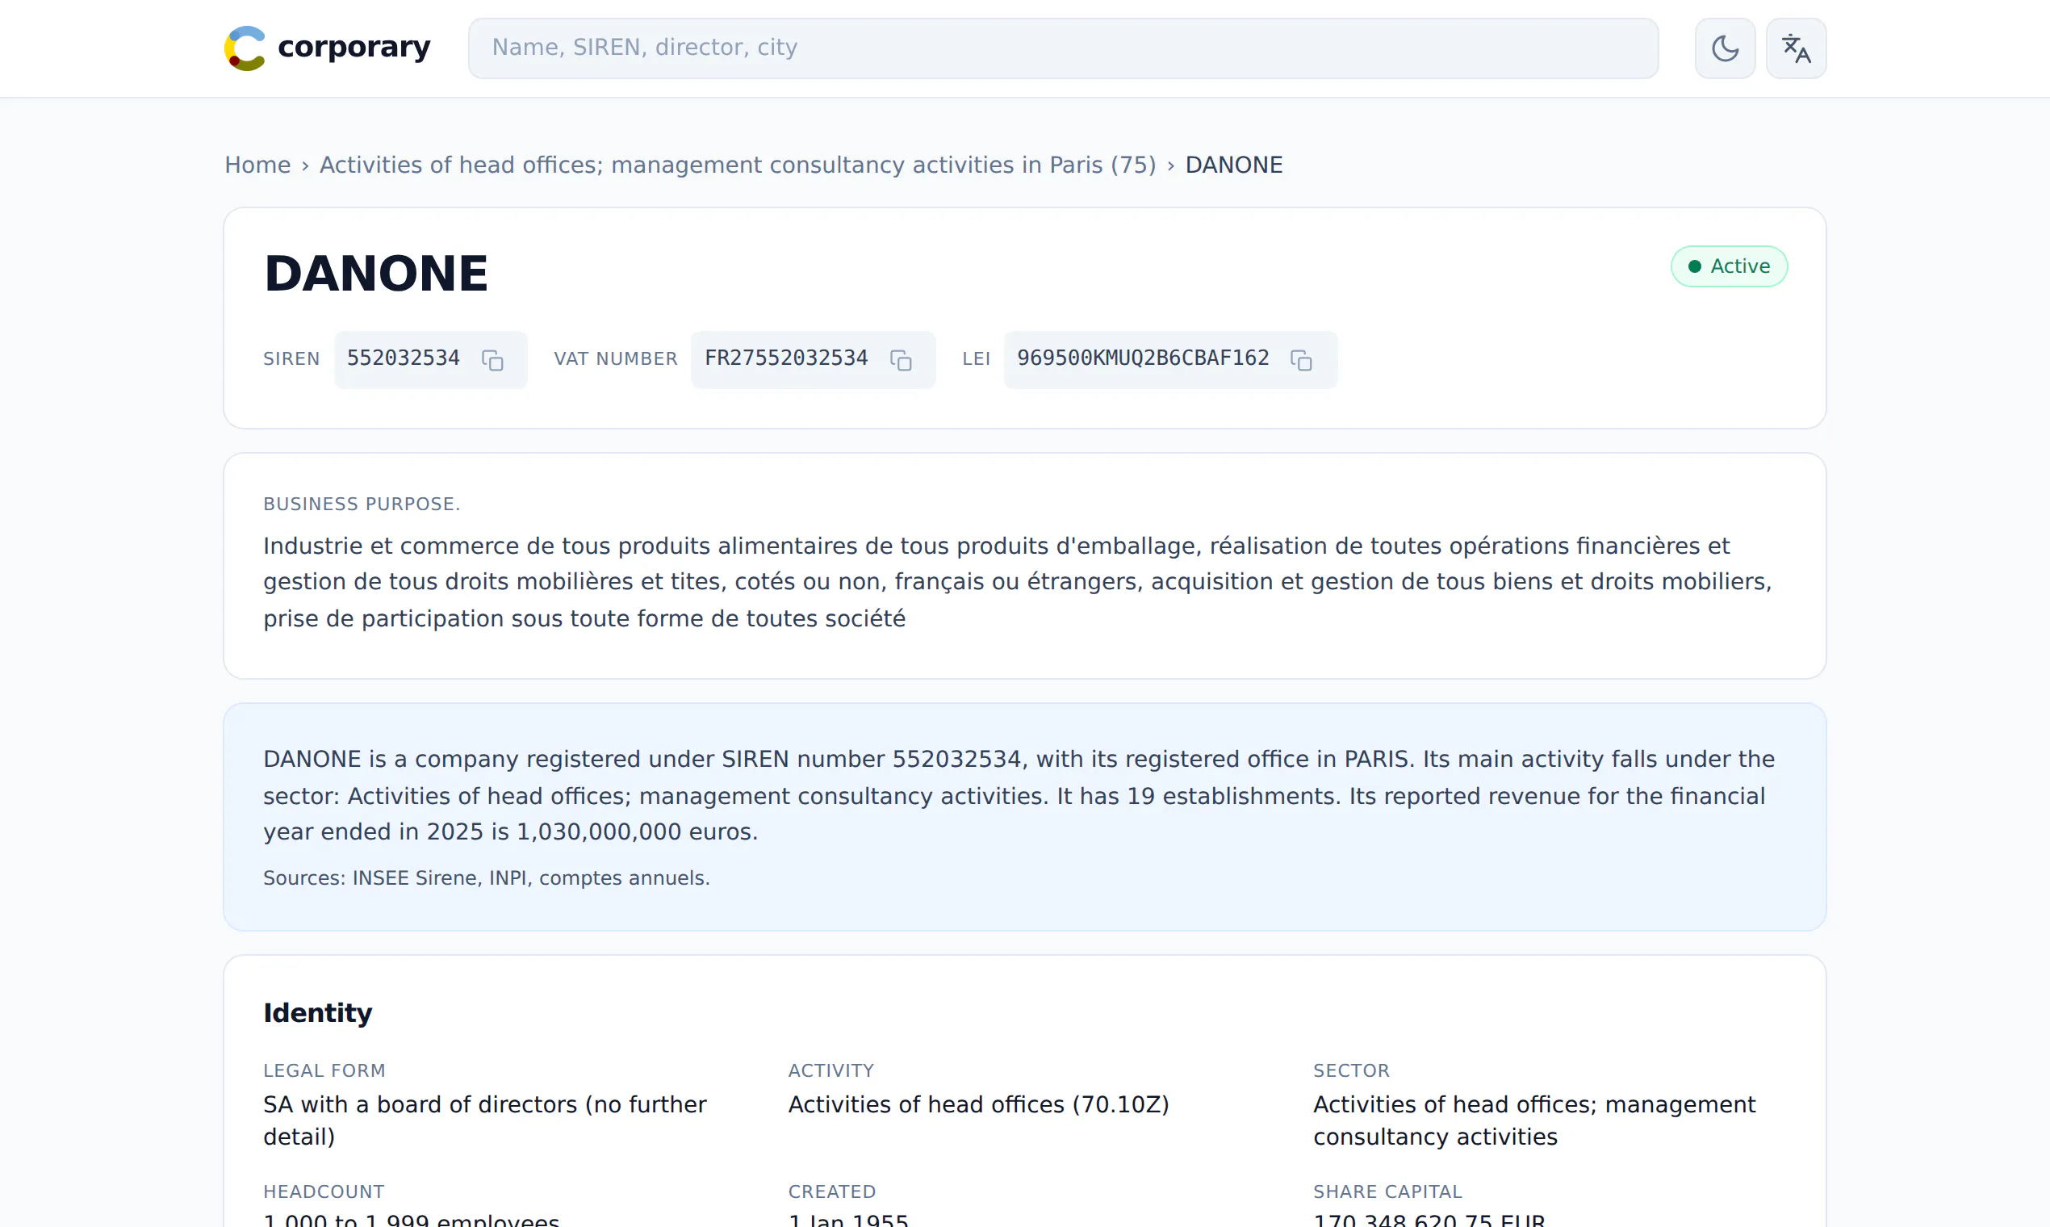This screenshot has height=1227, width=2050.
Task: Open the language translation menu icon
Action: coord(1796,48)
